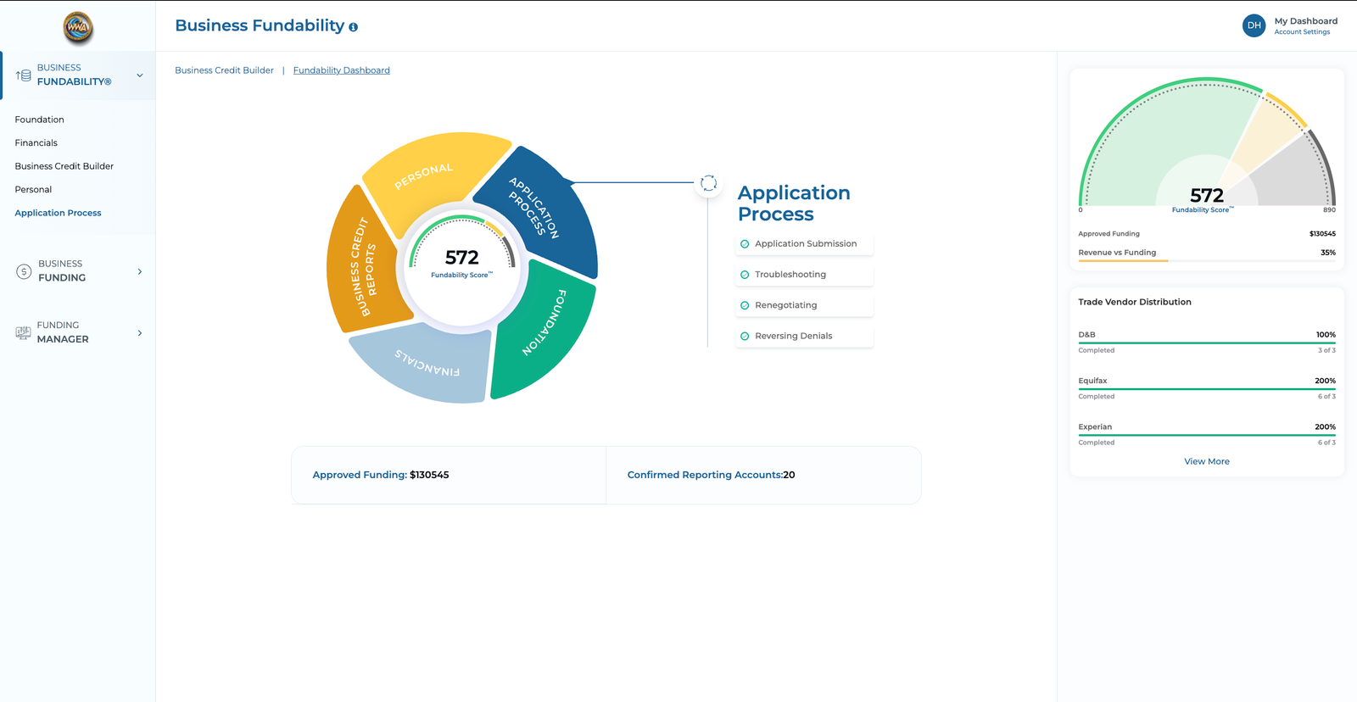The height and width of the screenshot is (702, 1357).
Task: Click the info icon beside Business Fundability title
Action: (x=353, y=27)
